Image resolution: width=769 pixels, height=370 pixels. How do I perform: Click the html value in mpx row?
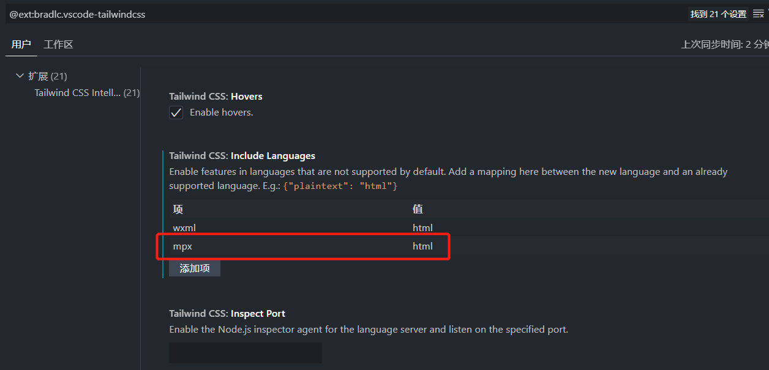pyautogui.click(x=422, y=246)
